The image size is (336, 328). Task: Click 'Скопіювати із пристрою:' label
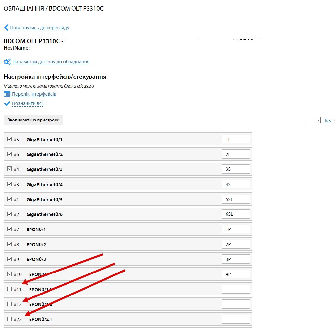[x=33, y=120]
